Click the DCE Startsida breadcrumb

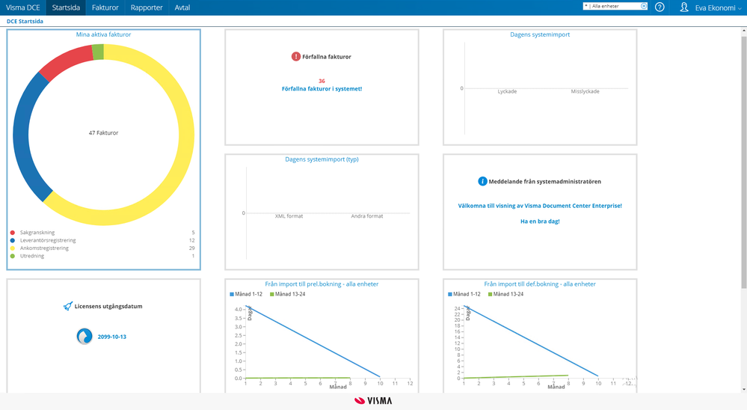point(25,22)
